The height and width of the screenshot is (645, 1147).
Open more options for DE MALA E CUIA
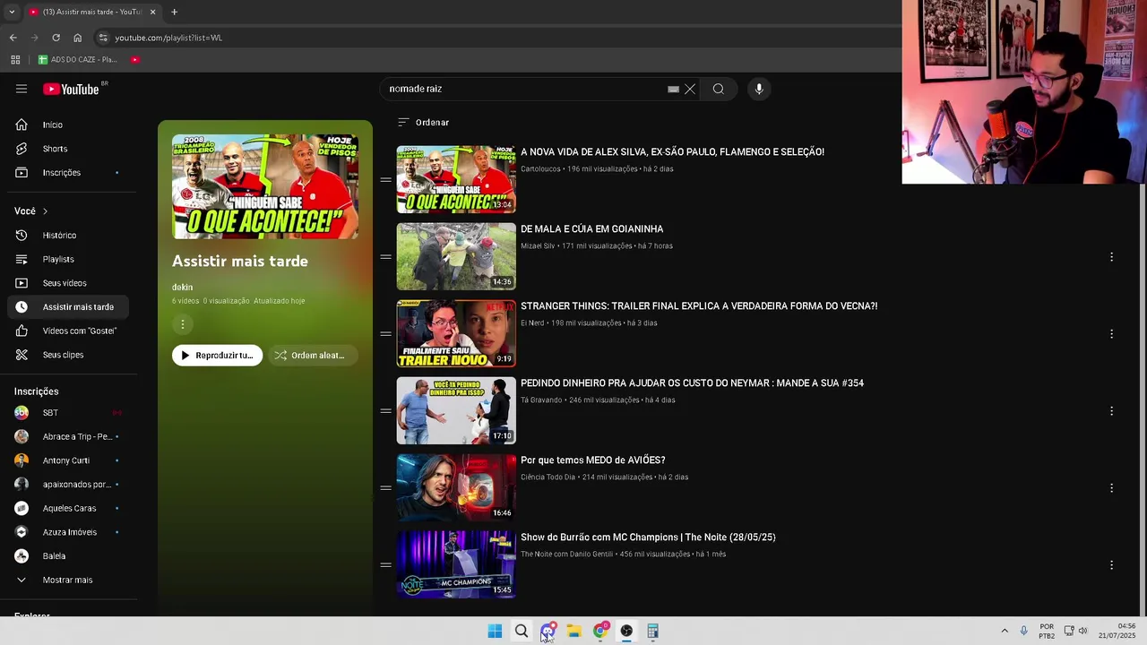tap(1111, 257)
